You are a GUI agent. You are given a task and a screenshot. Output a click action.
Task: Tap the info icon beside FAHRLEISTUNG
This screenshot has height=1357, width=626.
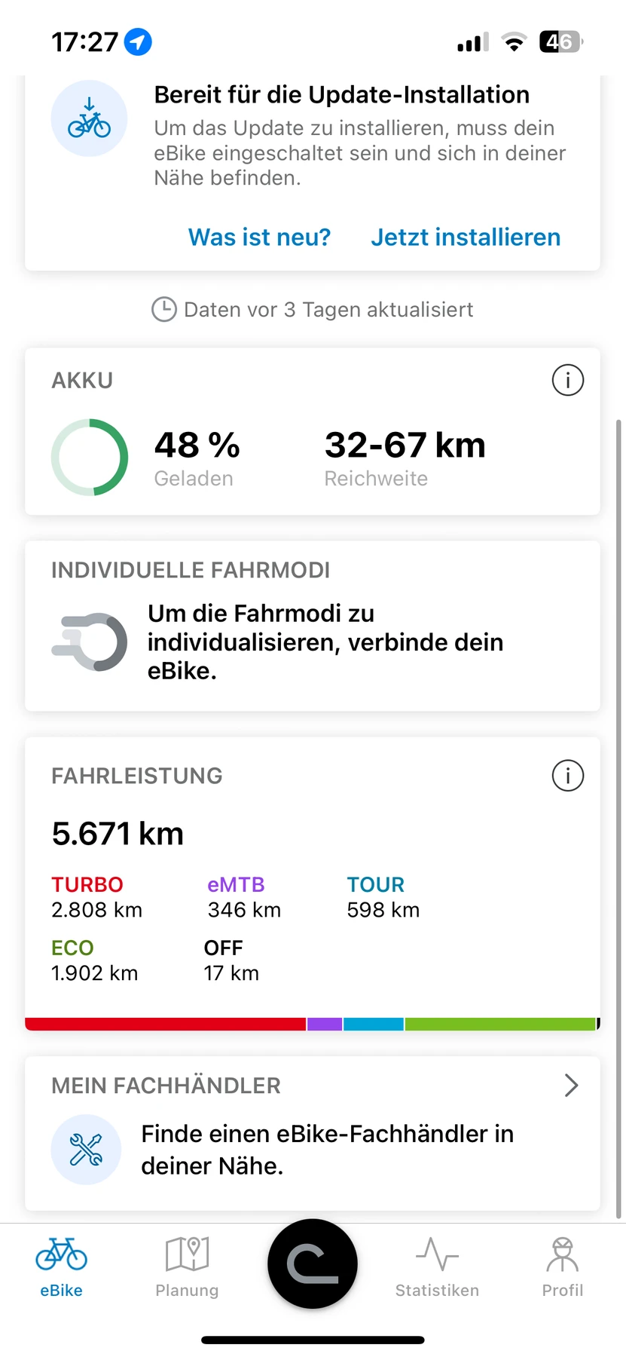[x=567, y=775]
